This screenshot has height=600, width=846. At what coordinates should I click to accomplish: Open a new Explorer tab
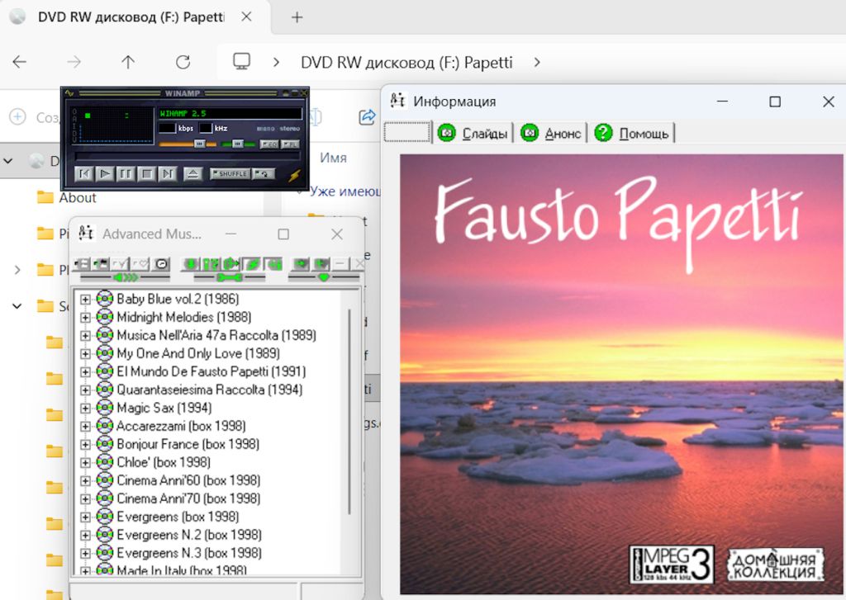tap(297, 17)
